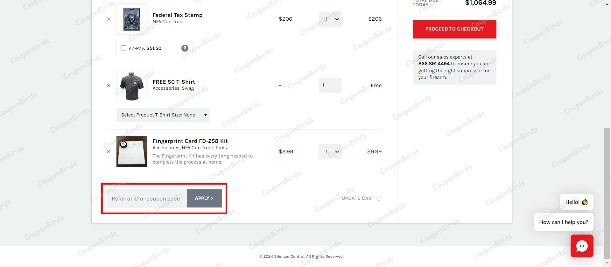The height and width of the screenshot is (267, 611).
Task: Open the NFA Gun Trust category under Federal Tax Stamp
Action: click(x=168, y=22)
